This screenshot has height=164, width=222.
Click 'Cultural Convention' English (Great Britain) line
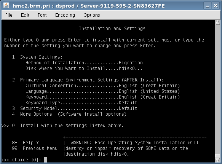[x=103, y=86]
